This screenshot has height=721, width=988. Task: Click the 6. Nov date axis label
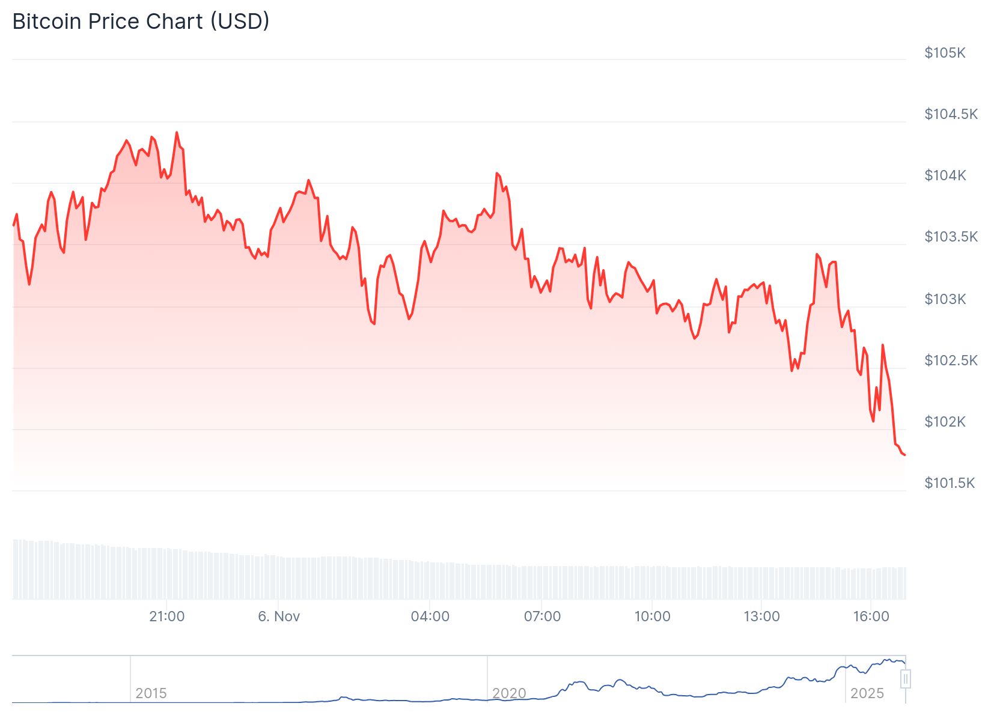tap(279, 616)
